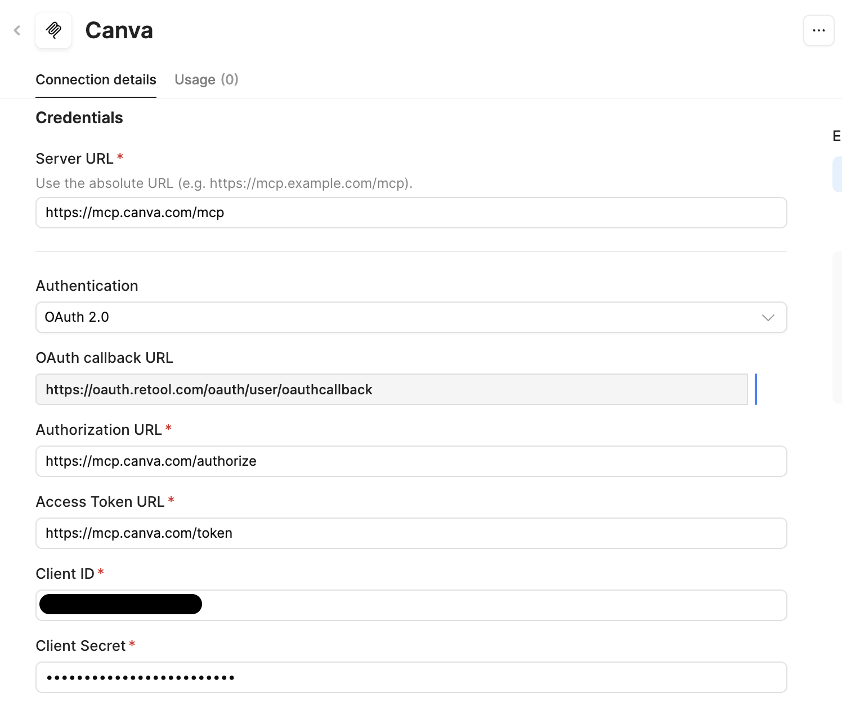Focus the Authorization URL input box

click(411, 461)
